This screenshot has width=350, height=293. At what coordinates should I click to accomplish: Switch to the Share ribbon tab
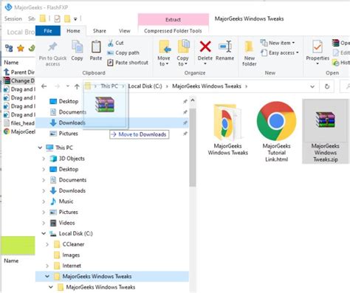[100, 31]
